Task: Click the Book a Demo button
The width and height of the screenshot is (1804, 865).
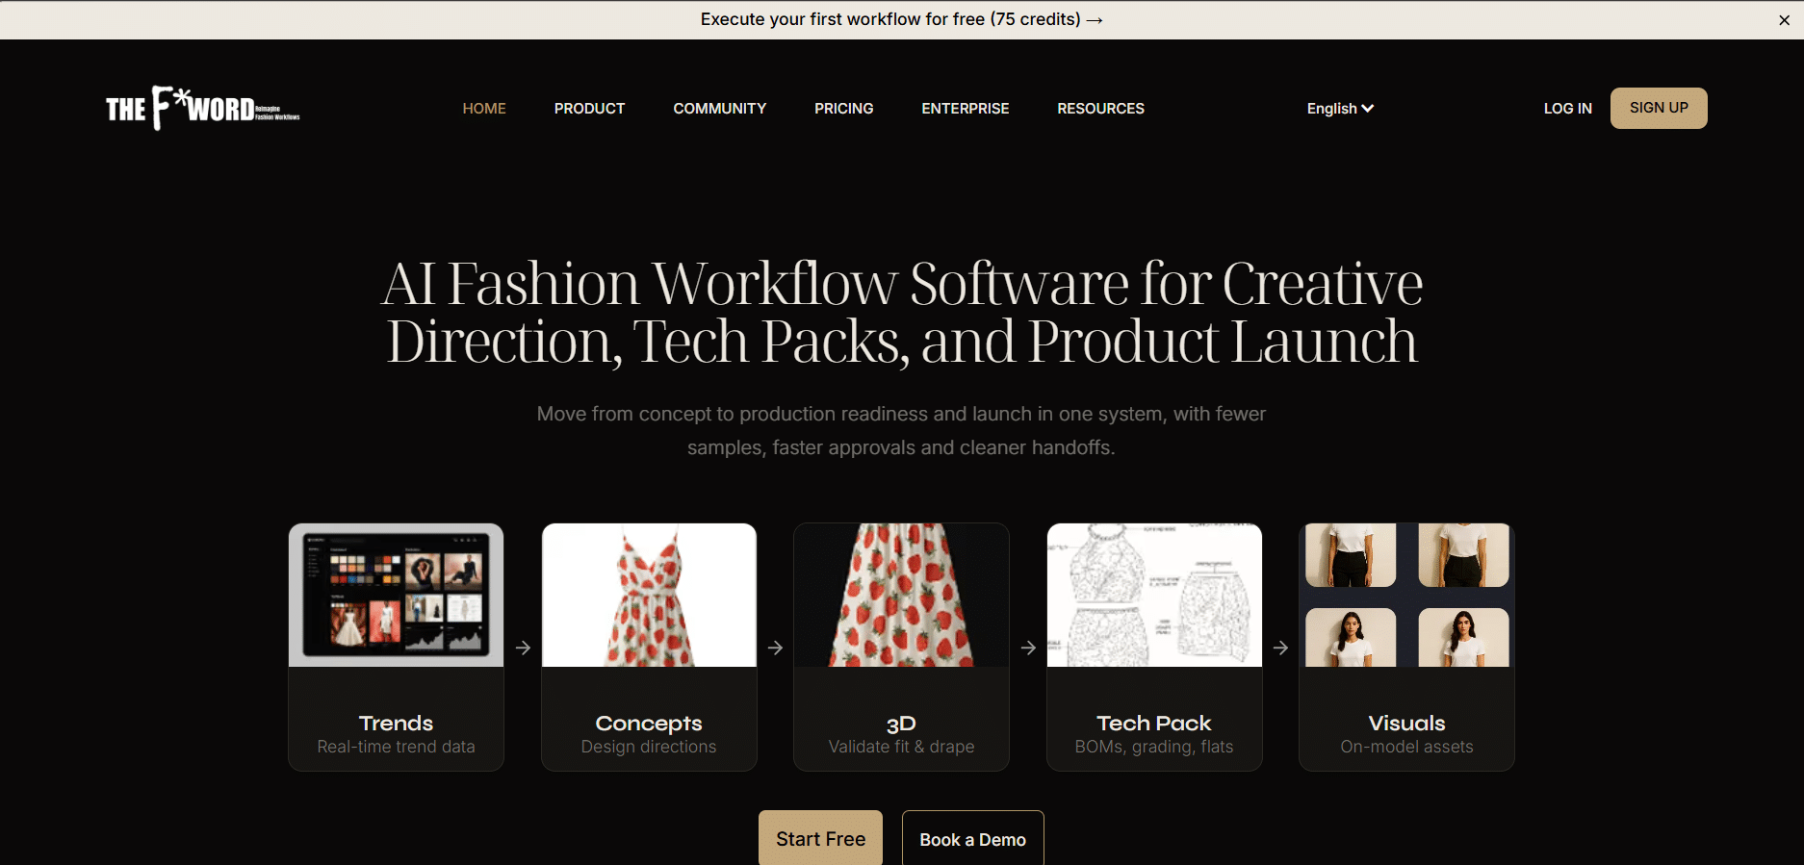Action: click(972, 838)
